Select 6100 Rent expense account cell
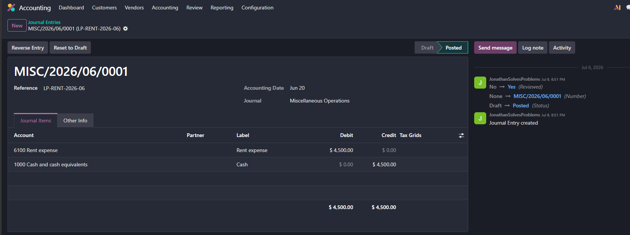The image size is (630, 235). point(36,150)
